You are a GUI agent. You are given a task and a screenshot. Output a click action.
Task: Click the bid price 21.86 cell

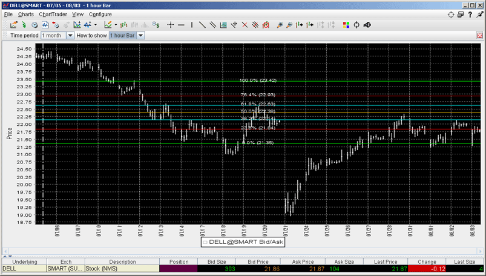[x=258, y=269]
